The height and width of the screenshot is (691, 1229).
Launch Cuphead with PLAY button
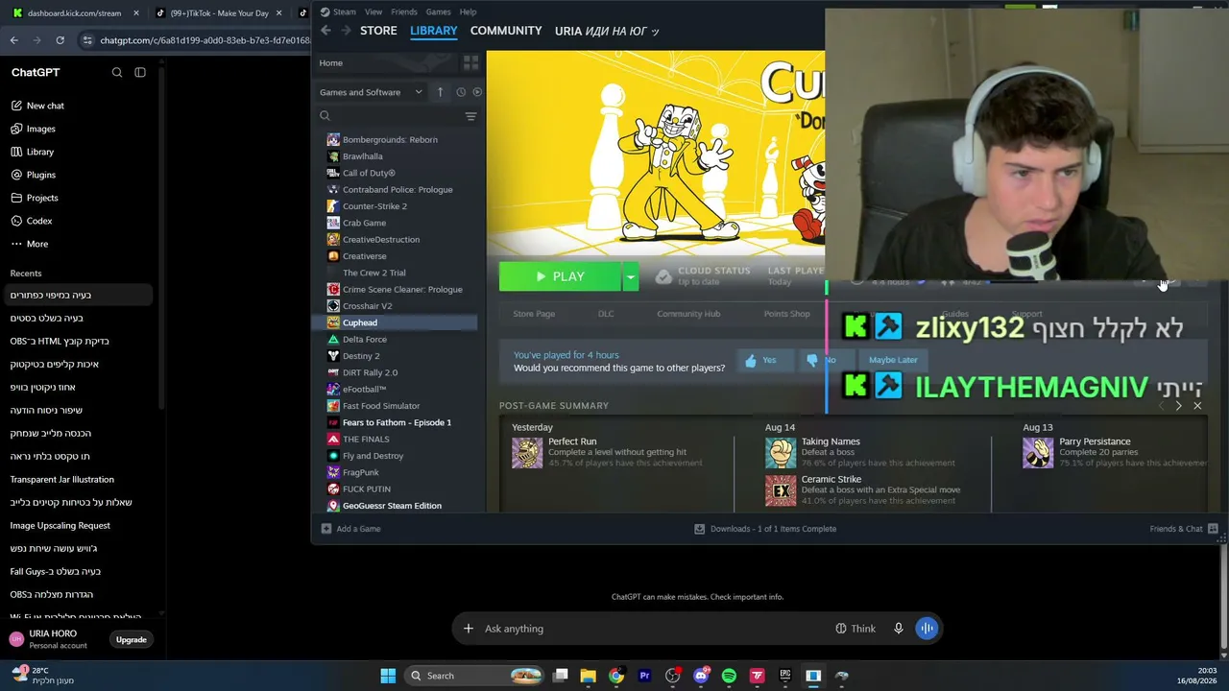(x=560, y=276)
